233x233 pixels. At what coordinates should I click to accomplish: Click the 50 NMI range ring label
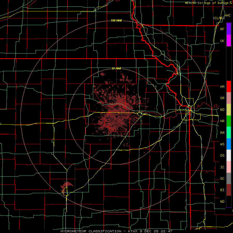tap(116, 68)
